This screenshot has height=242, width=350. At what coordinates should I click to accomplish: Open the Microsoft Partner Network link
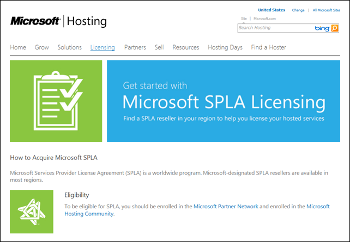tap(226, 206)
